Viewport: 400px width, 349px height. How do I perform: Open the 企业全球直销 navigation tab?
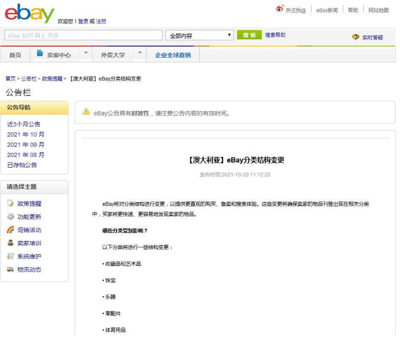pos(173,55)
